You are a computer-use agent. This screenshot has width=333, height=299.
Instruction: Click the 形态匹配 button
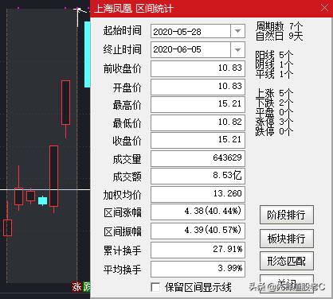click(287, 262)
